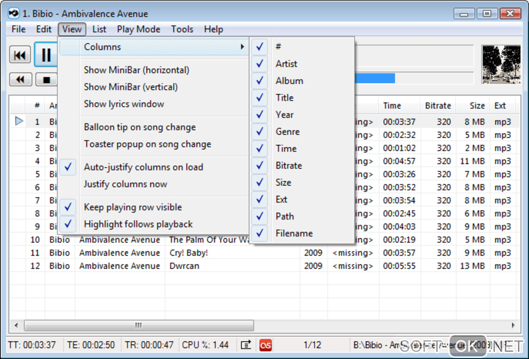Select track "Dwrcan"
The width and height of the screenshot is (529, 359).
pyautogui.click(x=184, y=266)
